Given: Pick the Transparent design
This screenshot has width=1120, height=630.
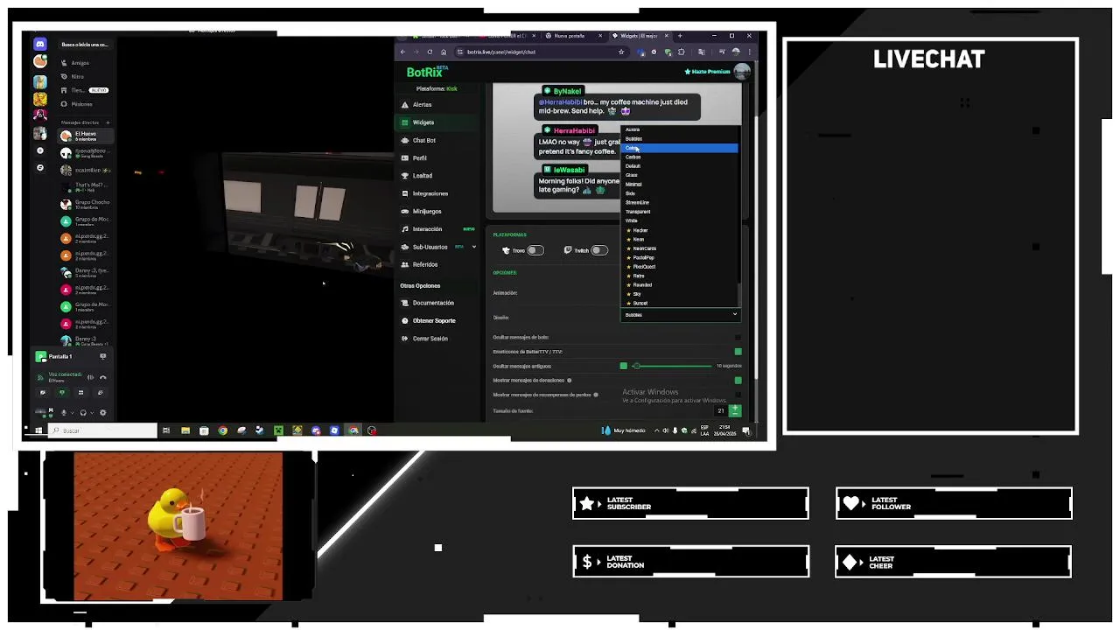Looking at the screenshot, I should [680, 212].
